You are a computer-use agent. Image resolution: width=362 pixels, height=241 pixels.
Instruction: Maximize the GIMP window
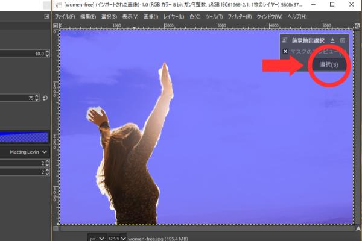[x=332, y=4]
